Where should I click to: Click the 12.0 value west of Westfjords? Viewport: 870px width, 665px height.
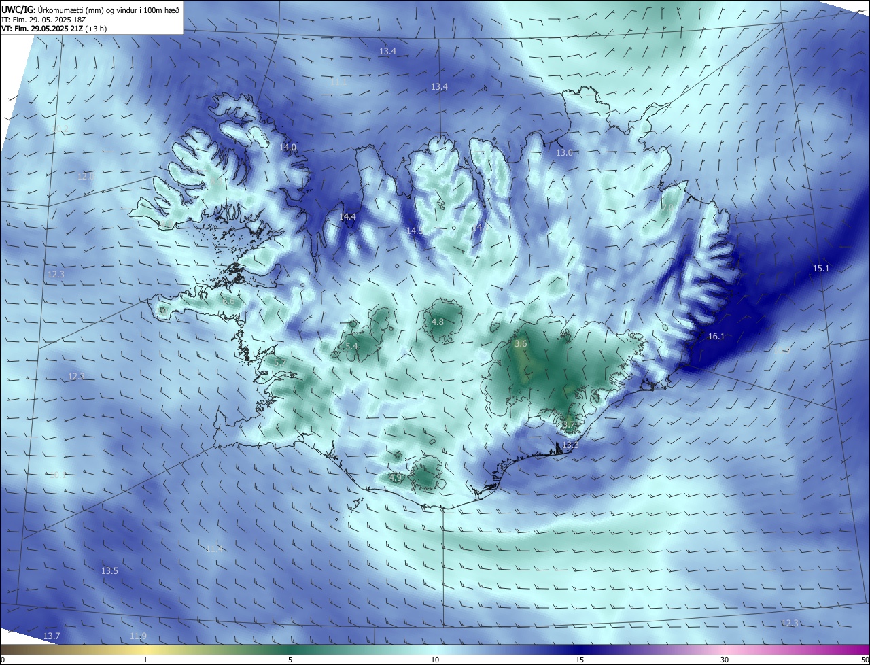coord(86,176)
